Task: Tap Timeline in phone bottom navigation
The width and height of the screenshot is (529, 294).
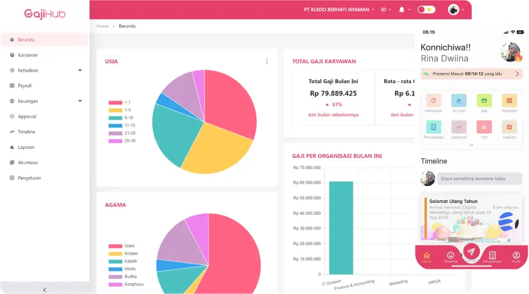Action: [x=450, y=257]
